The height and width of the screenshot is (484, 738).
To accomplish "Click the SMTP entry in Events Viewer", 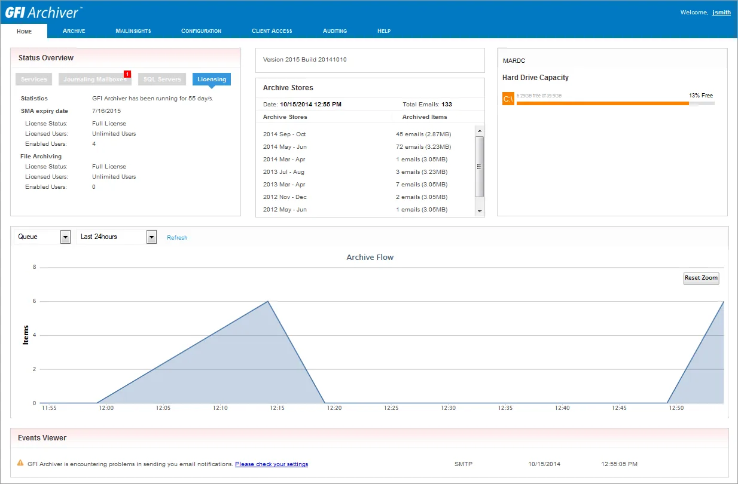I will pos(463,464).
